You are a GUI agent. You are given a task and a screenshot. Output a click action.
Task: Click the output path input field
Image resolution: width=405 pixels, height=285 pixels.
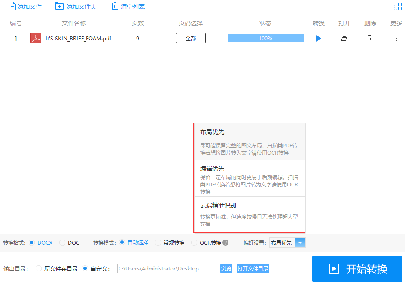click(168, 269)
